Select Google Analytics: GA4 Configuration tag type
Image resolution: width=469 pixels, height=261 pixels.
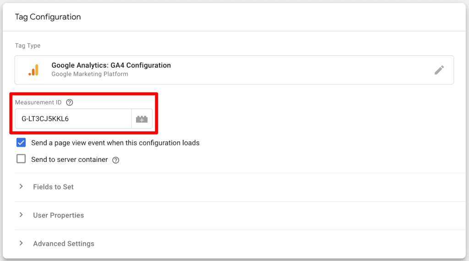click(x=234, y=70)
